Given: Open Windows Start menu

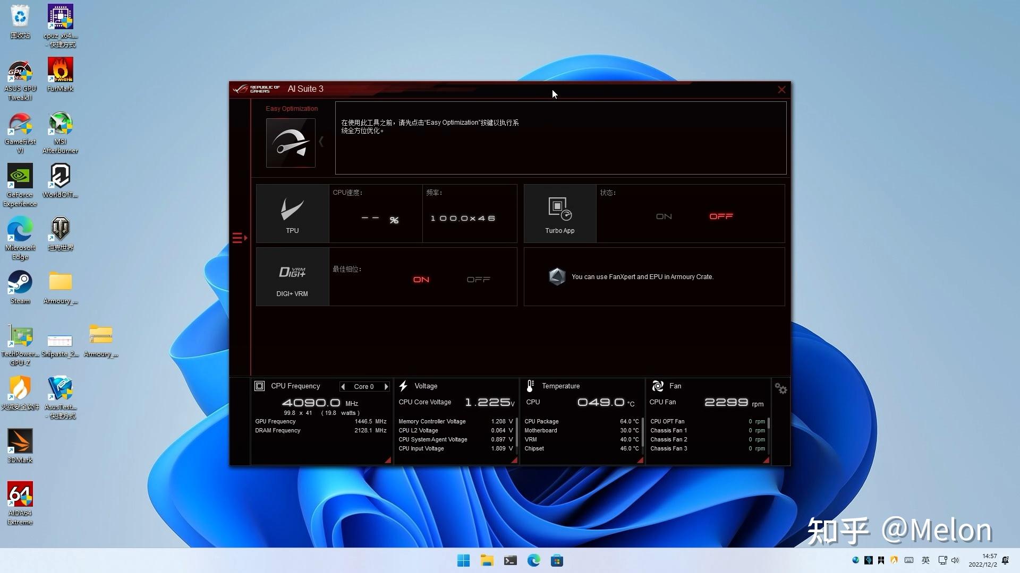Looking at the screenshot, I should point(463,561).
